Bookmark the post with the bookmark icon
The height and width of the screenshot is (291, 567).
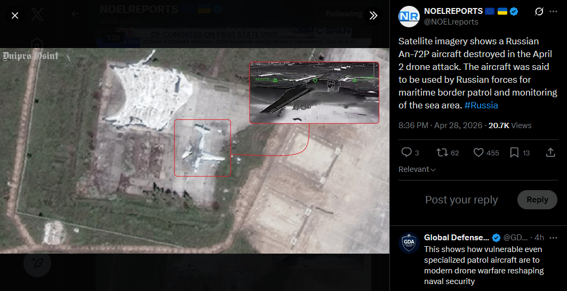click(x=514, y=152)
